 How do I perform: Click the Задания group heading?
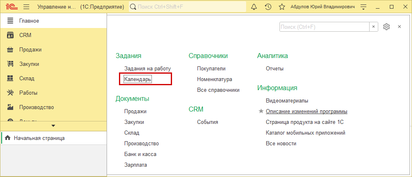coord(128,56)
